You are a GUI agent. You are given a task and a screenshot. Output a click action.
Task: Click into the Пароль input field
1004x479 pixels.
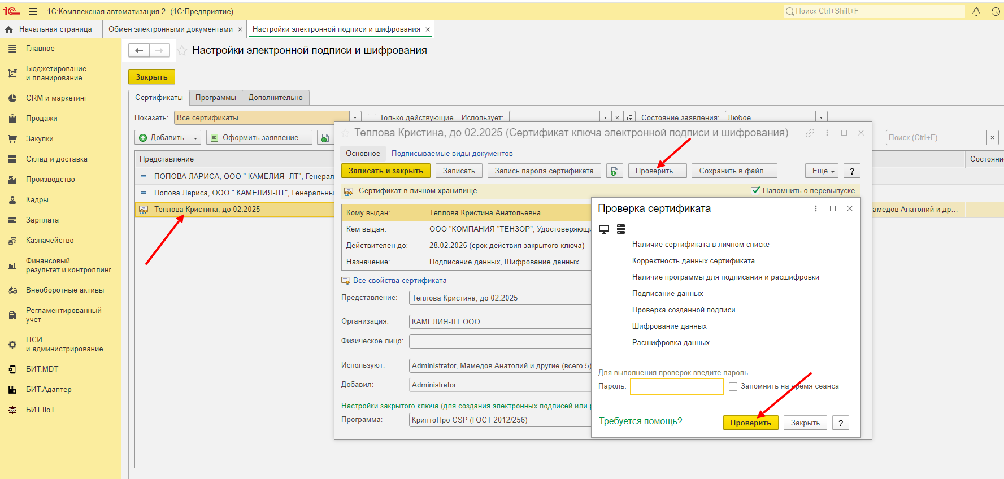676,386
